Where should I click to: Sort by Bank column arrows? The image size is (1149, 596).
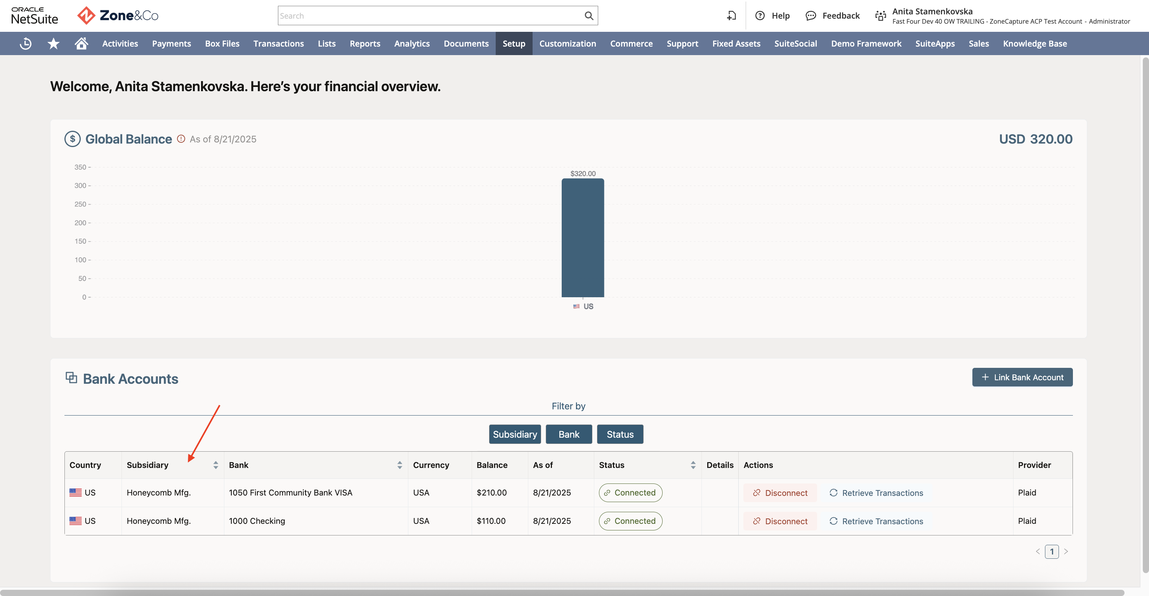pos(400,465)
